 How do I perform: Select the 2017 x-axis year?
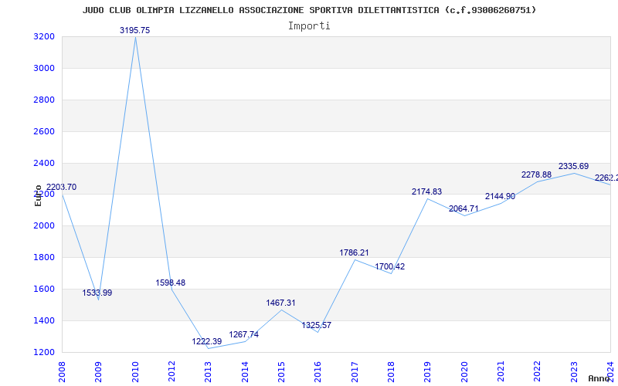pos(355,372)
